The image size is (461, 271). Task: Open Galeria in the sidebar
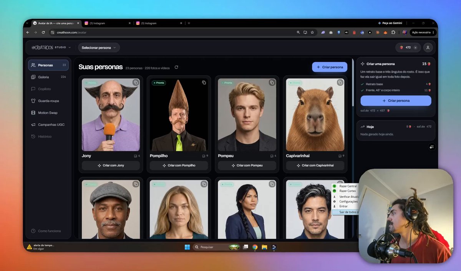pyautogui.click(x=48, y=77)
